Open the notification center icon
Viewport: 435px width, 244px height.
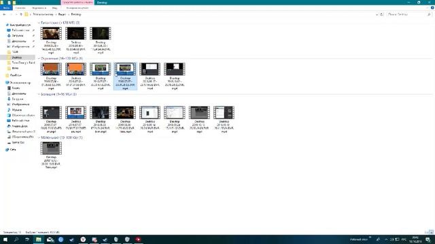428,239
